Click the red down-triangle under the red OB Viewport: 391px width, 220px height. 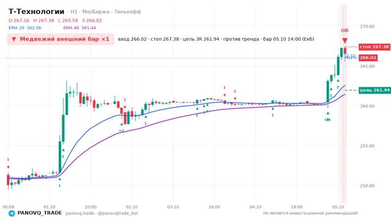tap(345, 41)
